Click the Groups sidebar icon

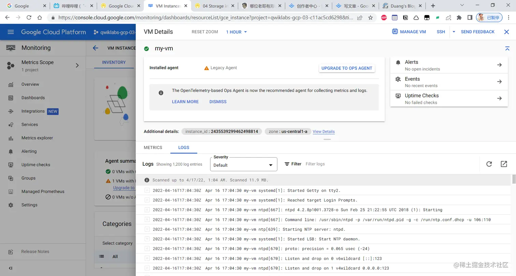pyautogui.click(x=11, y=178)
